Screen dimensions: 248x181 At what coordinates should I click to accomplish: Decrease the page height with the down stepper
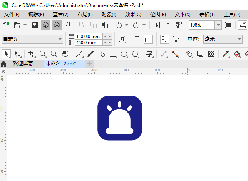click(105, 43)
